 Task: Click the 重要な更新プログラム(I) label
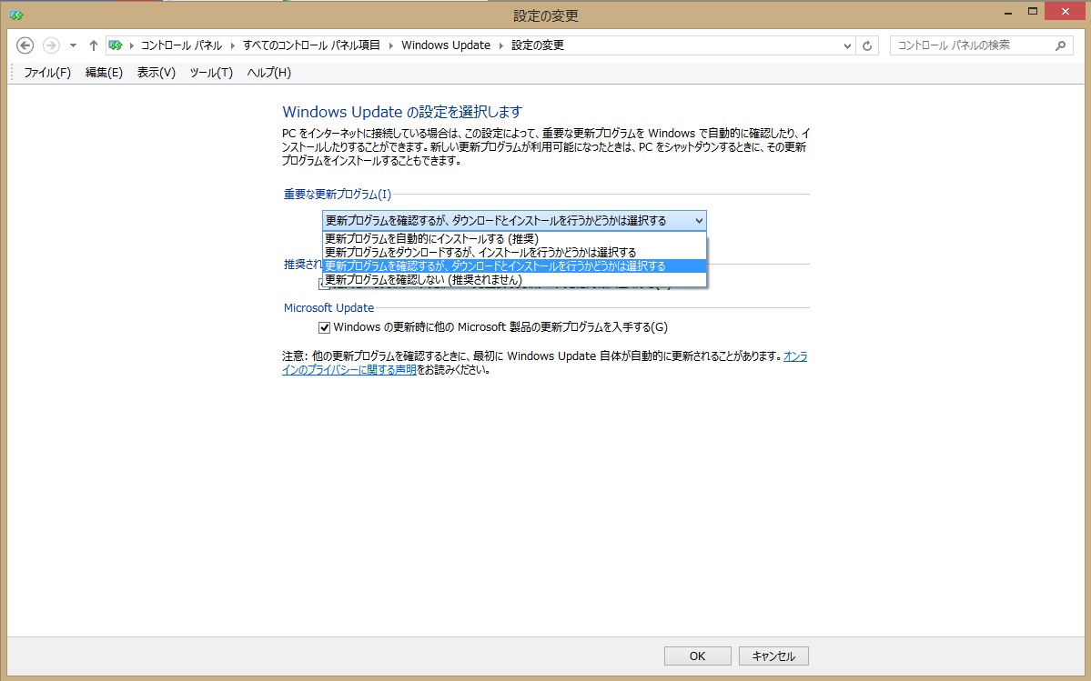pyautogui.click(x=338, y=195)
